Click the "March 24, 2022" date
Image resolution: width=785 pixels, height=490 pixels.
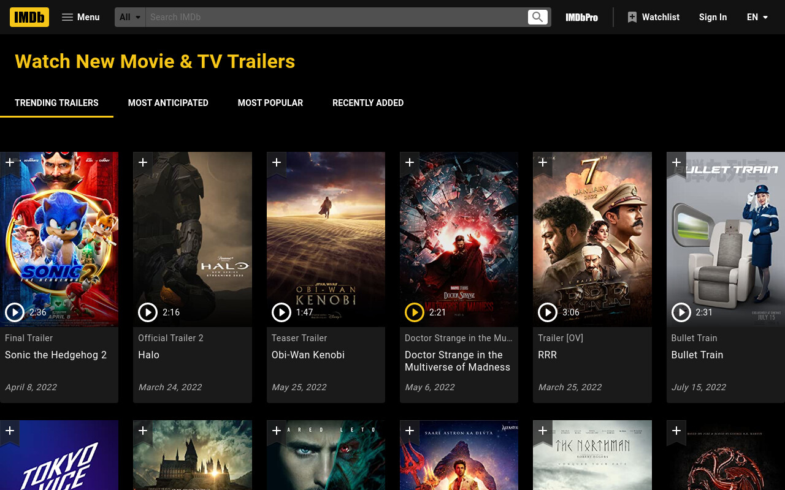pos(170,387)
